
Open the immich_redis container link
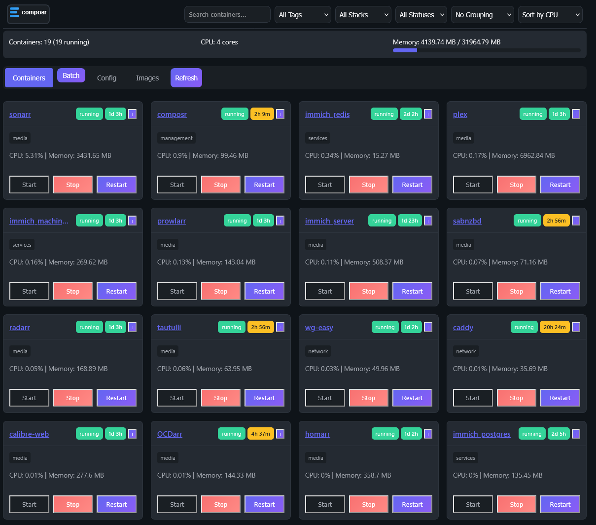[327, 114]
